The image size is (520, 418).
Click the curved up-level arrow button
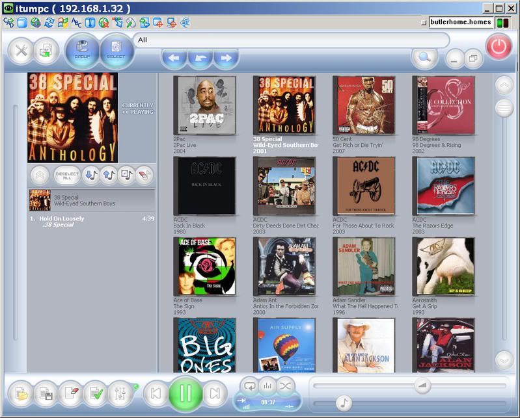pyautogui.click(x=200, y=59)
